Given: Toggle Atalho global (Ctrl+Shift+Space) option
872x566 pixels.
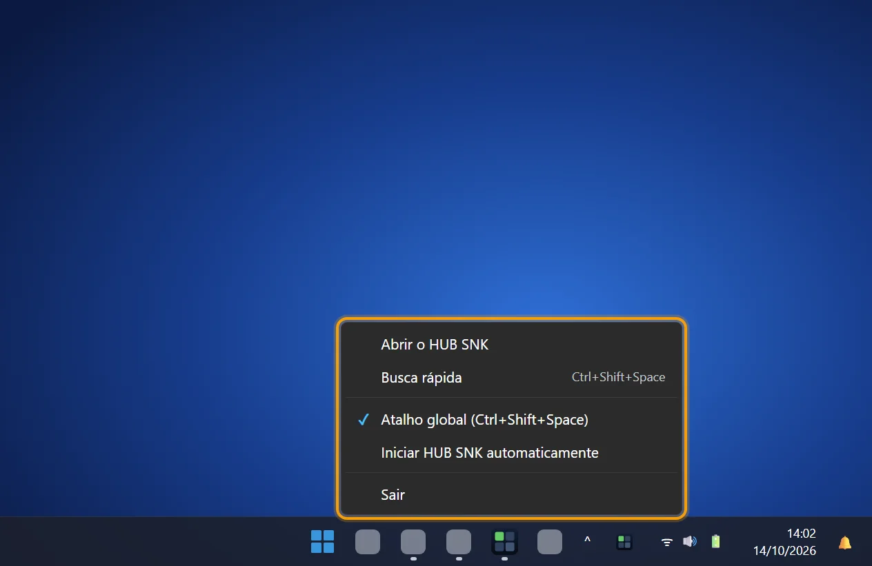Looking at the screenshot, I should click(x=512, y=420).
